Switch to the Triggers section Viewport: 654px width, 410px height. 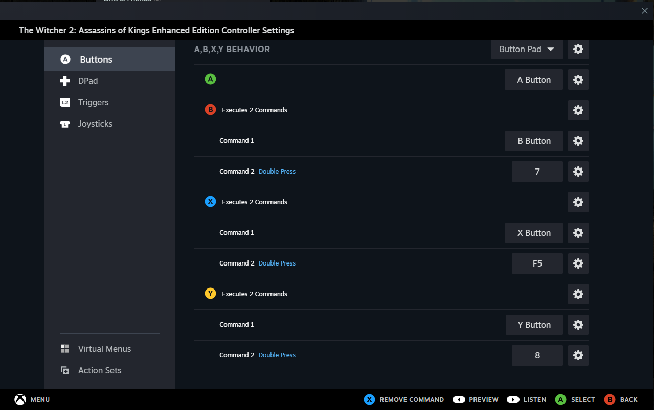(x=110, y=102)
